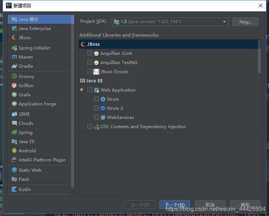This screenshot has height=216, width=269.
Task: Click the Application Forge icon
Action: 14,104
